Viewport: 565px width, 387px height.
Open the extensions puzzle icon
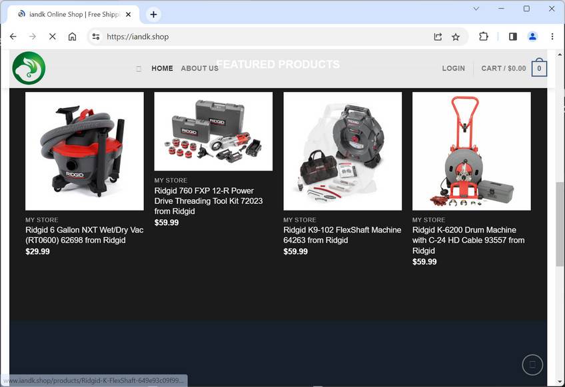pos(483,37)
